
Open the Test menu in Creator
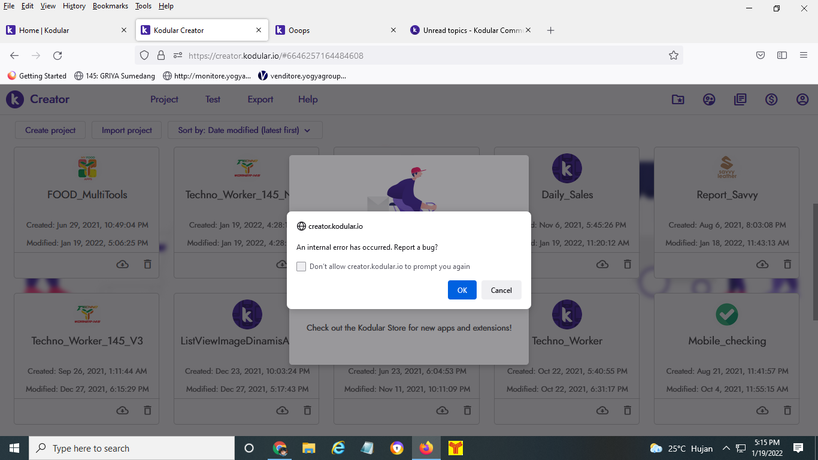pos(213,99)
